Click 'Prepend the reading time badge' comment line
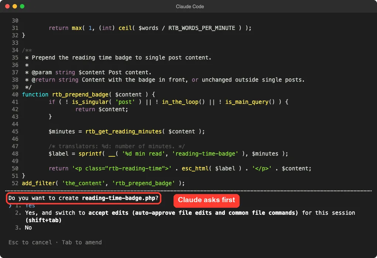 click(118, 58)
